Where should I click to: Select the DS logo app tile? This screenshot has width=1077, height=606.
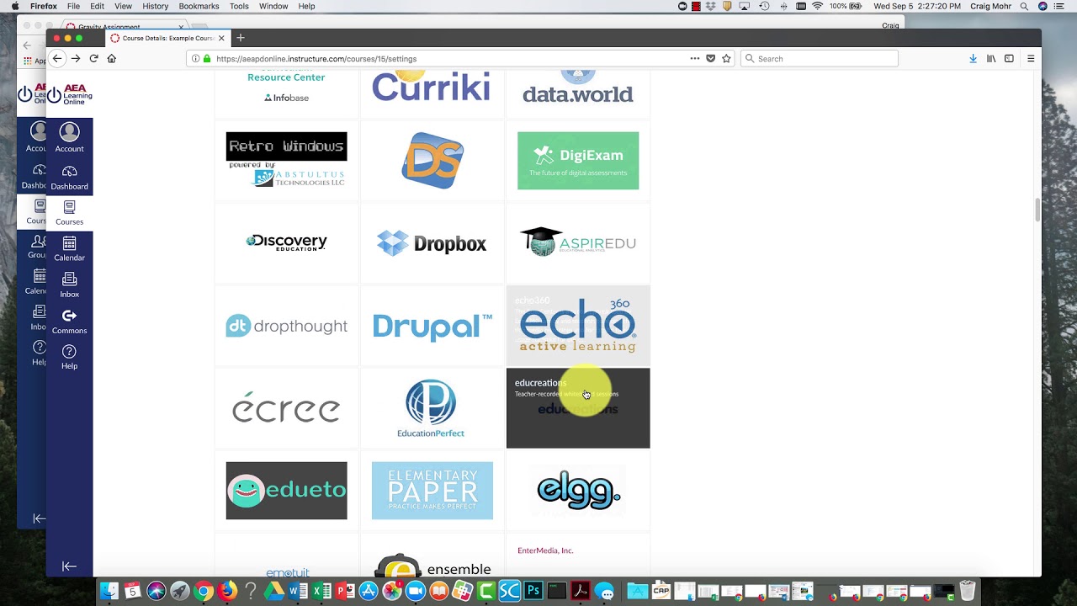(432, 160)
